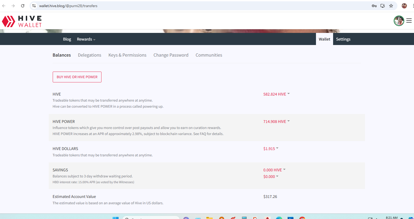This screenshot has height=219, width=414.
Task: Go back with the browser back arrow
Action: tap(4, 6)
